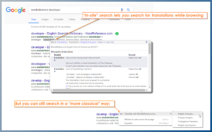Open 'developer - English-Spanish Dictionary' result link

(72, 34)
